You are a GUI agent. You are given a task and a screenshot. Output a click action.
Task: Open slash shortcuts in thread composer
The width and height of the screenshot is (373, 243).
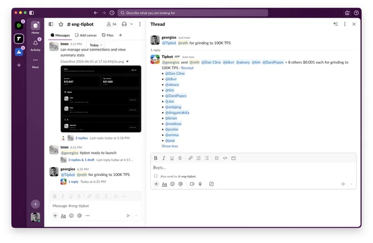tap(211, 184)
